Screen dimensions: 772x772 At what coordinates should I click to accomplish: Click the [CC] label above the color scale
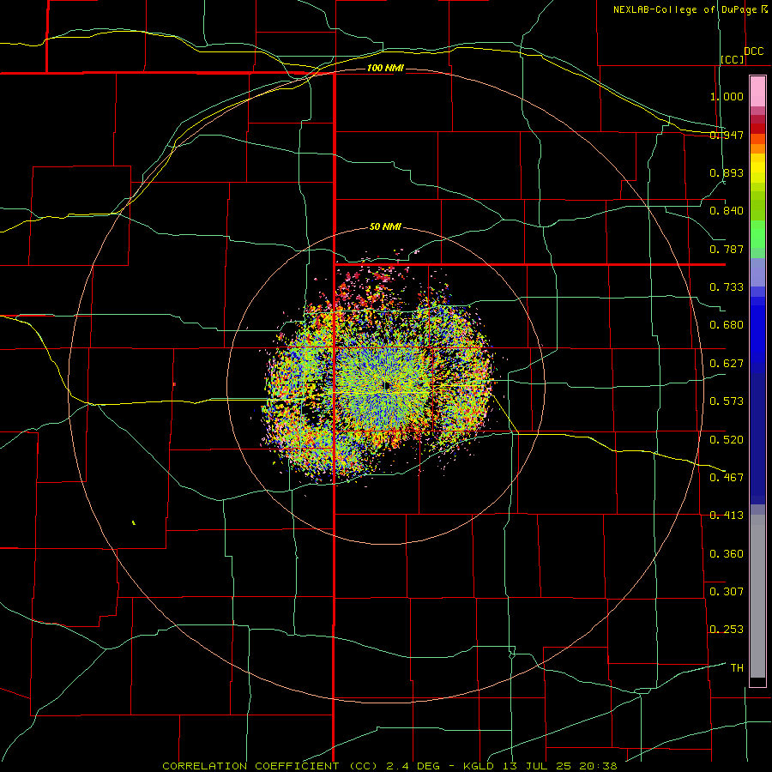(x=733, y=59)
